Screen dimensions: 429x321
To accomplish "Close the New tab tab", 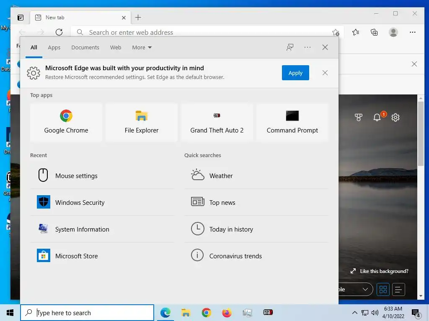I will pyautogui.click(x=124, y=18).
